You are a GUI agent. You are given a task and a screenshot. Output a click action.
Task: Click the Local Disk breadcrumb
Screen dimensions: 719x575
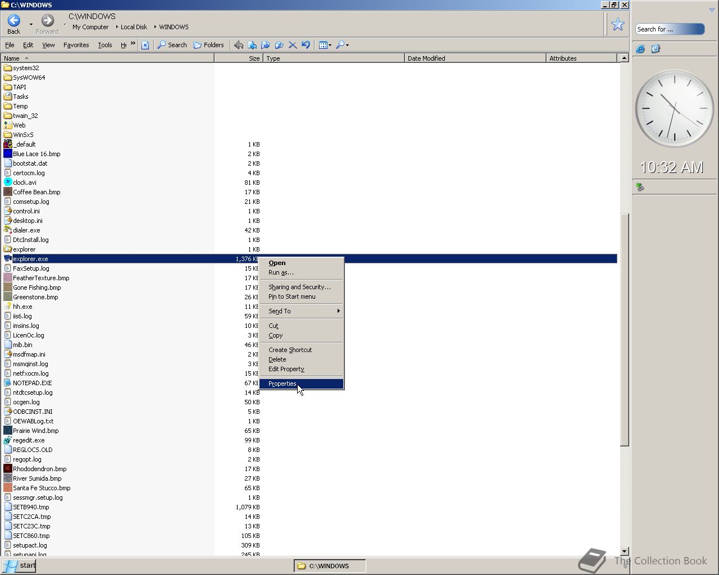point(134,27)
